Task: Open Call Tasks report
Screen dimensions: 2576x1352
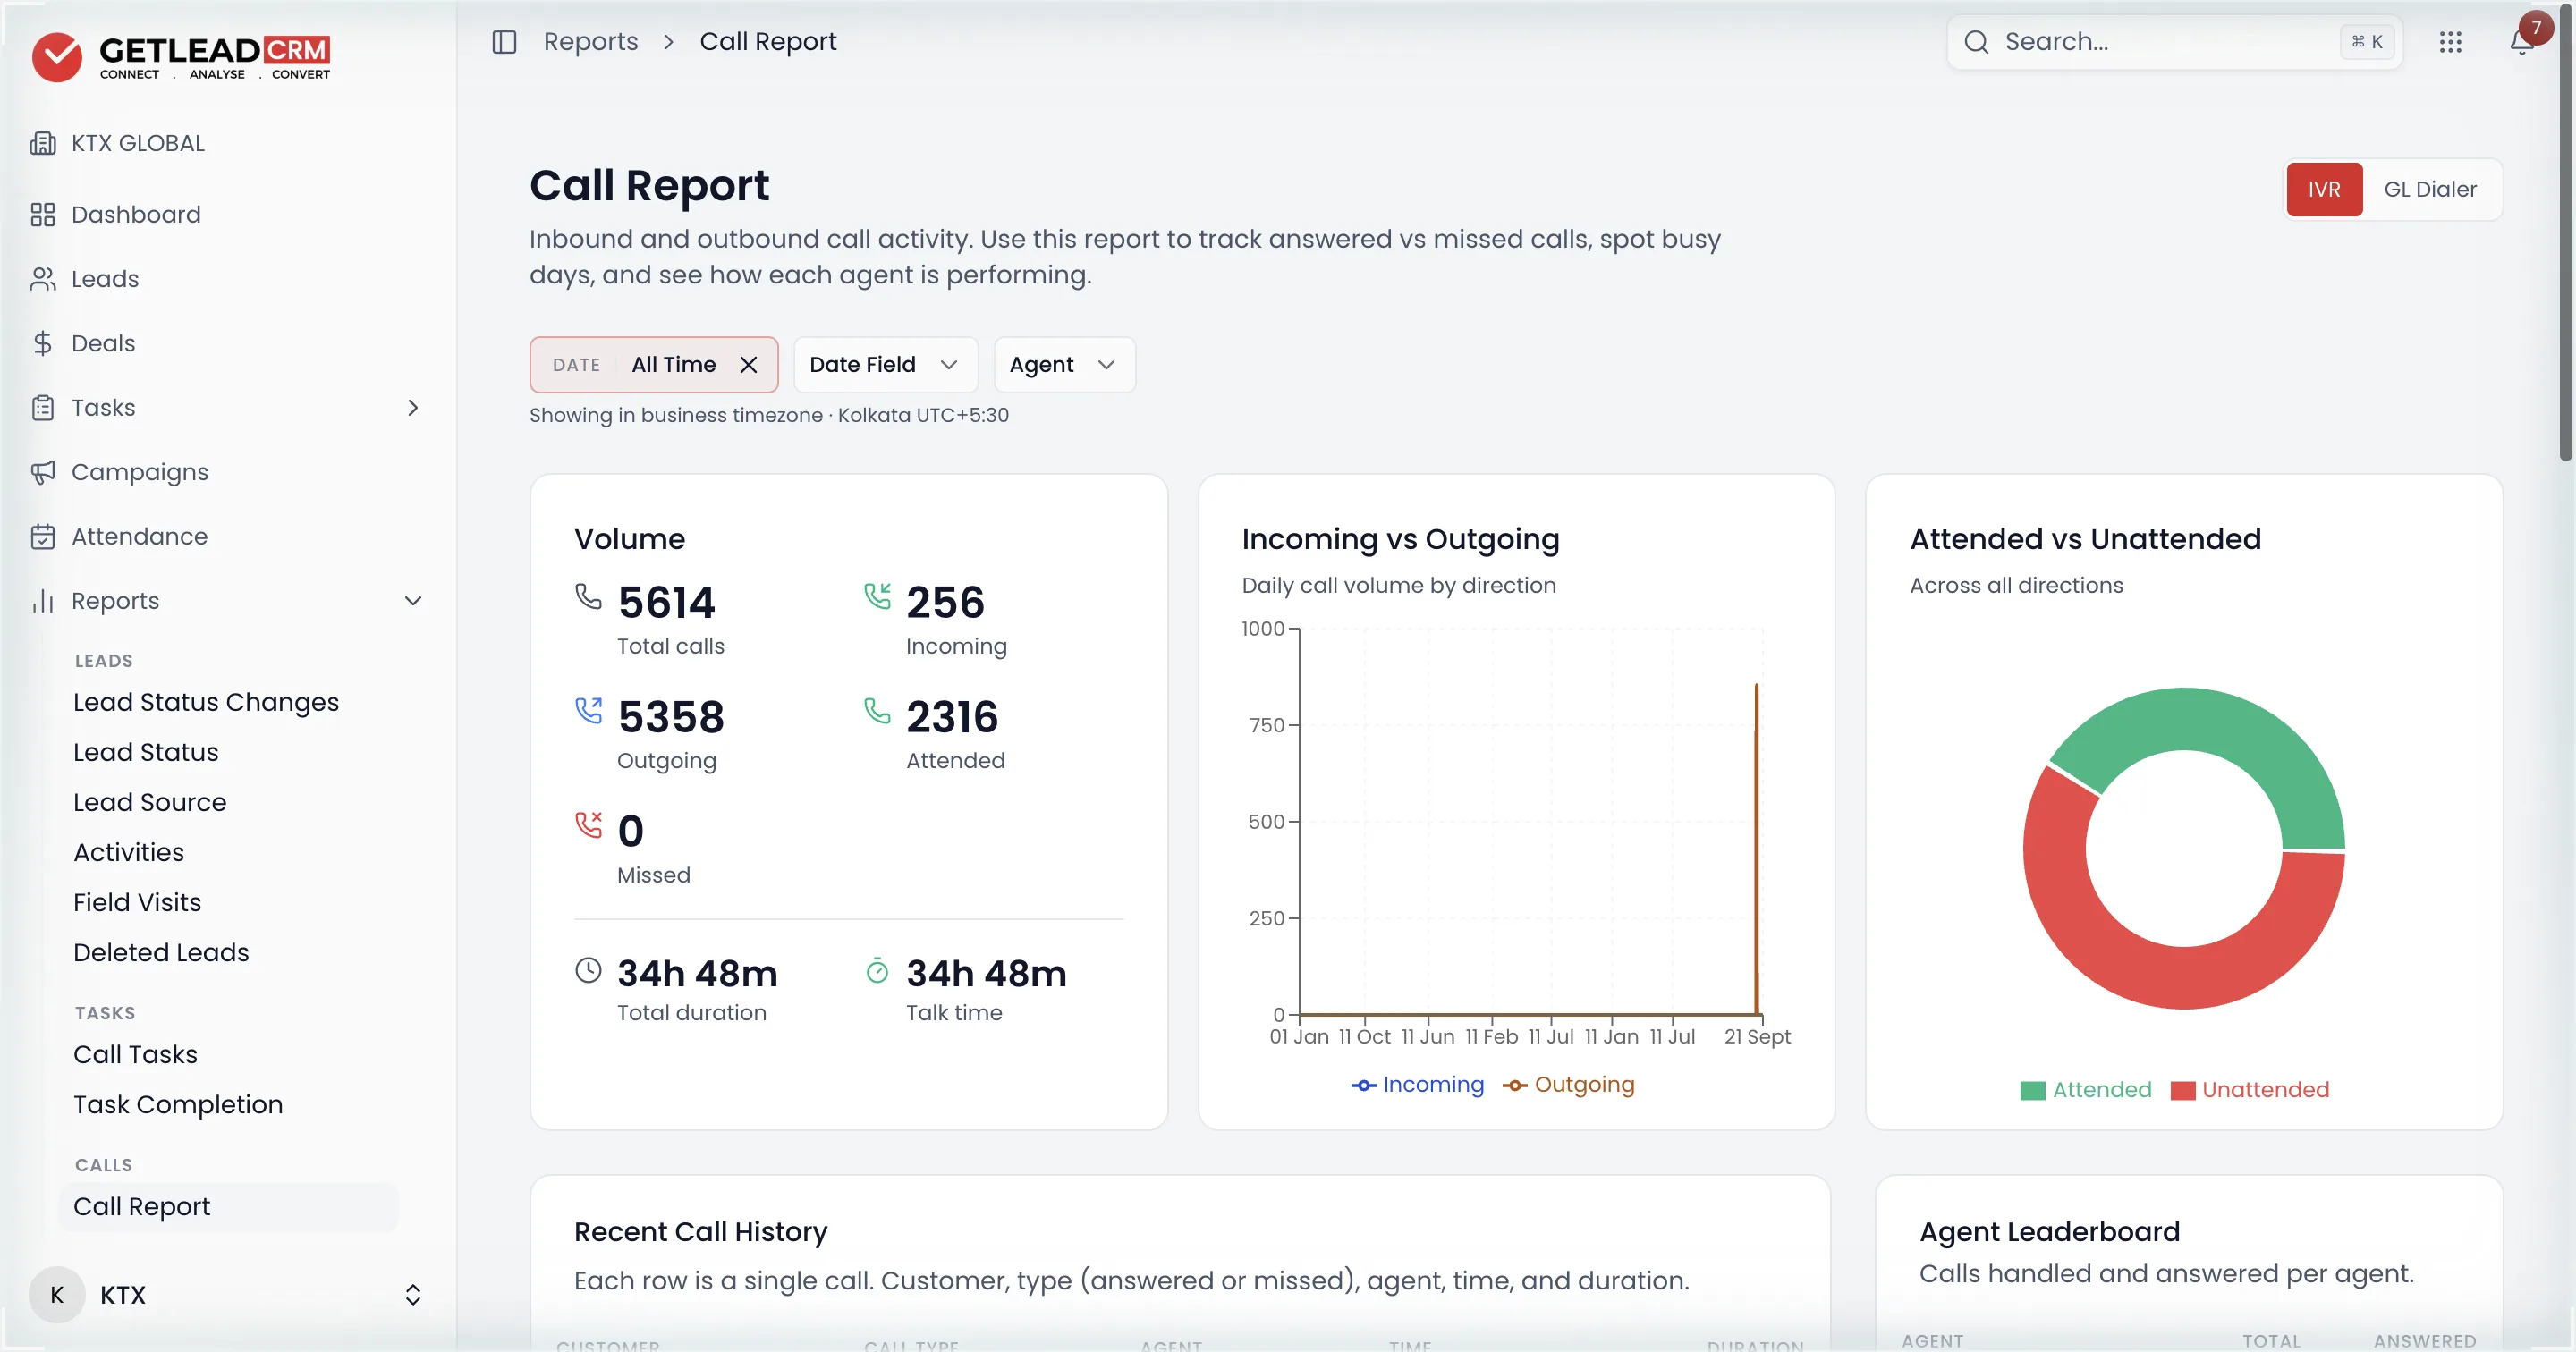Action: [x=135, y=1054]
